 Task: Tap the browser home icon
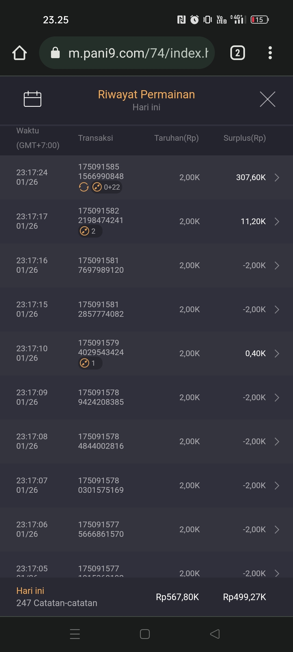tap(20, 53)
